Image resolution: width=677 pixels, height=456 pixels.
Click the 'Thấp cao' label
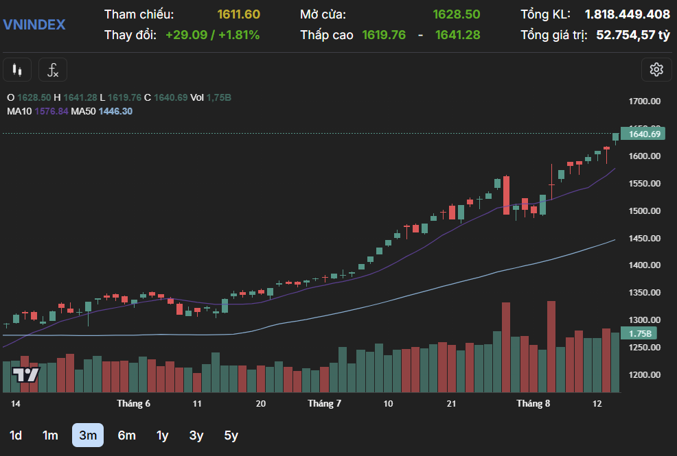click(x=327, y=35)
